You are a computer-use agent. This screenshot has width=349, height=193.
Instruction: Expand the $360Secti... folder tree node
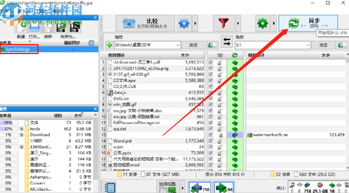(x=21, y=147)
